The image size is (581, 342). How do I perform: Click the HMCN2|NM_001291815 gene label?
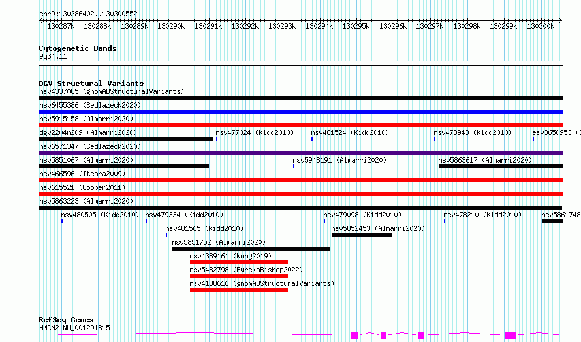coord(74,328)
